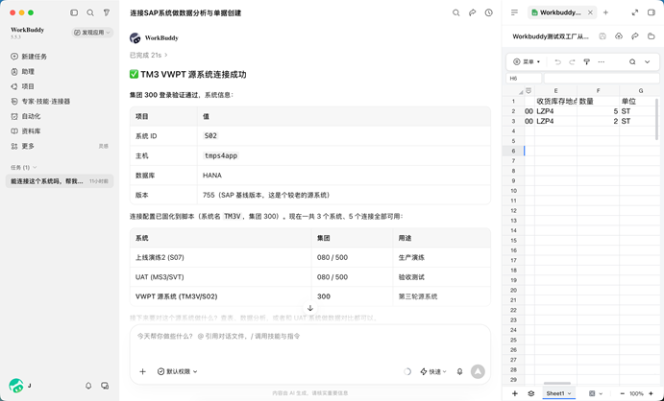Click the cell name box H6

click(524, 78)
